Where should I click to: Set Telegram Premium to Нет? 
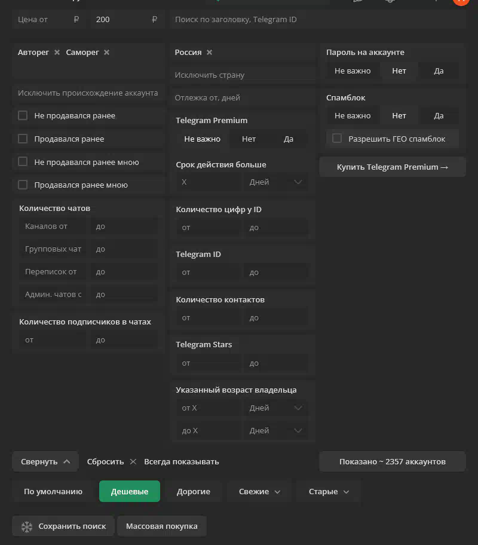[249, 139]
